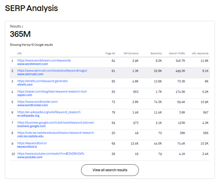Click the 22.8K backlinks value
The height and width of the screenshot is (182, 219).
click(x=158, y=71)
